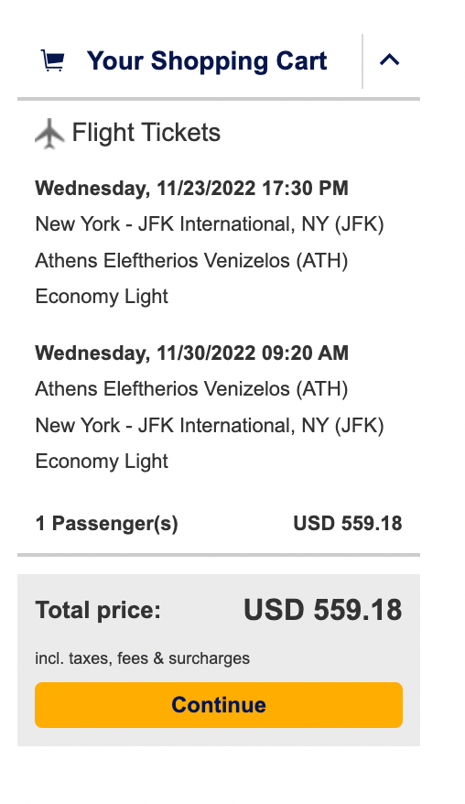Collapse the shopping cart panel chevron
The height and width of the screenshot is (804, 465).
click(x=390, y=60)
